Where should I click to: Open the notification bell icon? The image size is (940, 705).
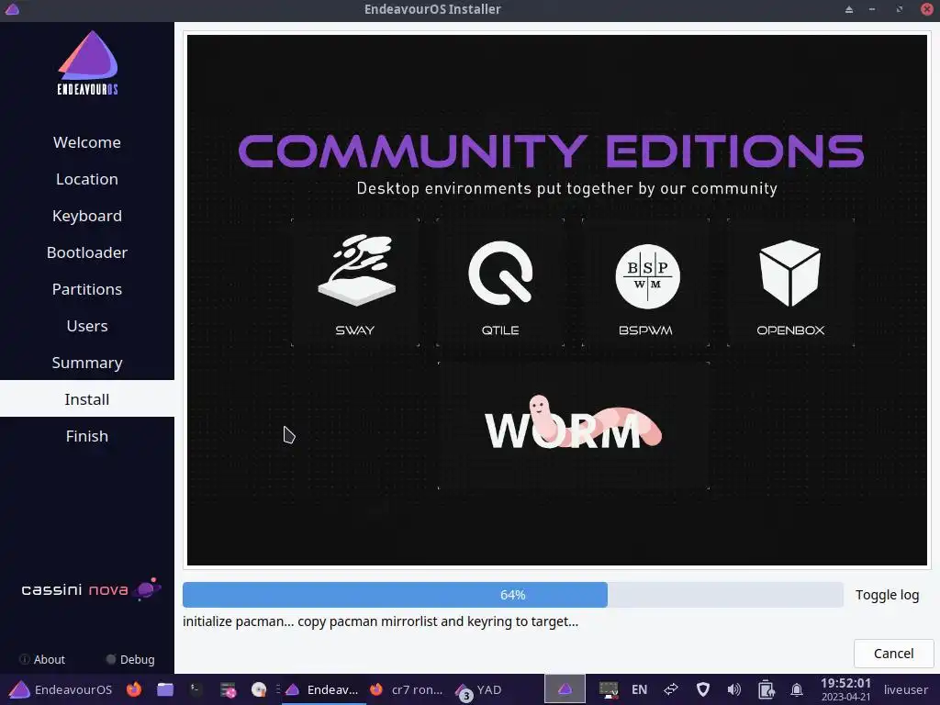[x=797, y=690]
